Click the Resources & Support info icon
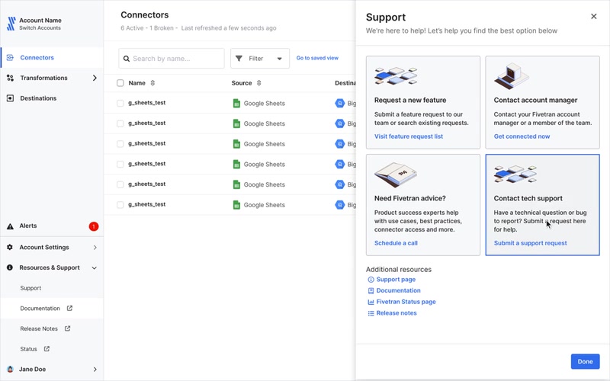 (10, 267)
